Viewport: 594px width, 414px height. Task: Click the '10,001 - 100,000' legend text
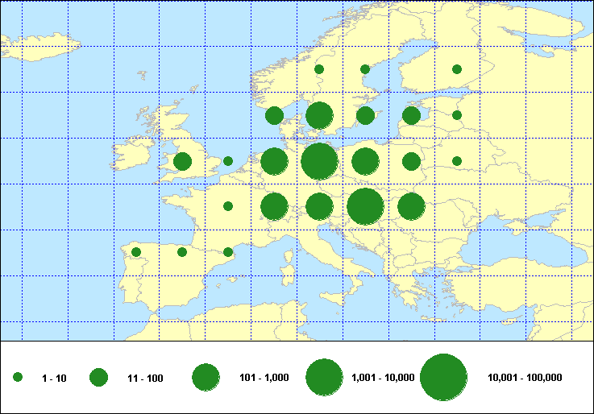click(x=525, y=378)
